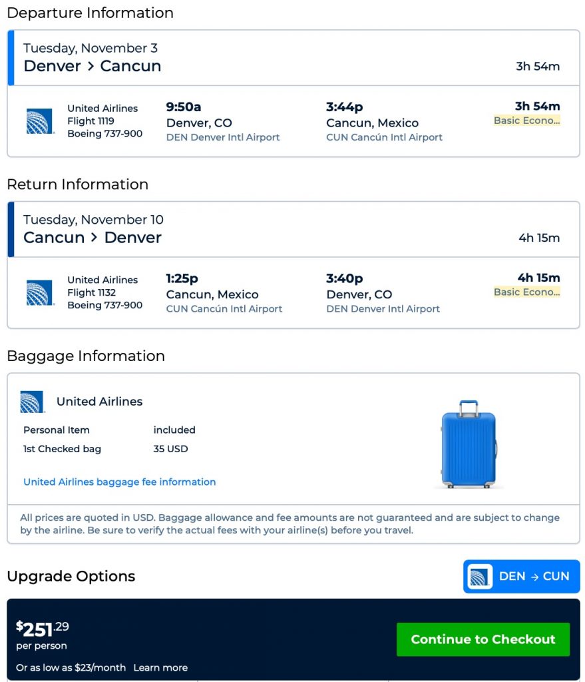Viewport: 585px width, 682px height.
Task: Click the United Airlines logo on return flight
Action: (x=40, y=293)
